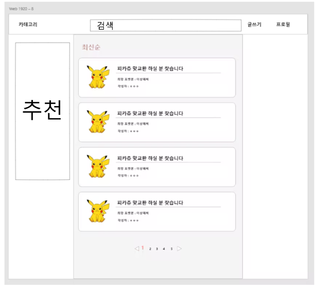
Task: Click the 글쓰기 write-post link
Action: pos(254,25)
